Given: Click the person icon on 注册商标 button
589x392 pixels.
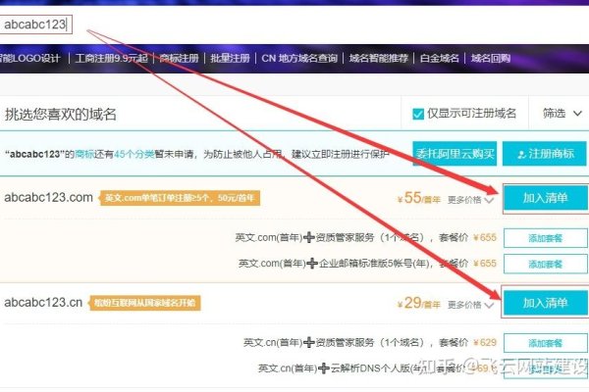Looking at the screenshot, I should (520, 154).
